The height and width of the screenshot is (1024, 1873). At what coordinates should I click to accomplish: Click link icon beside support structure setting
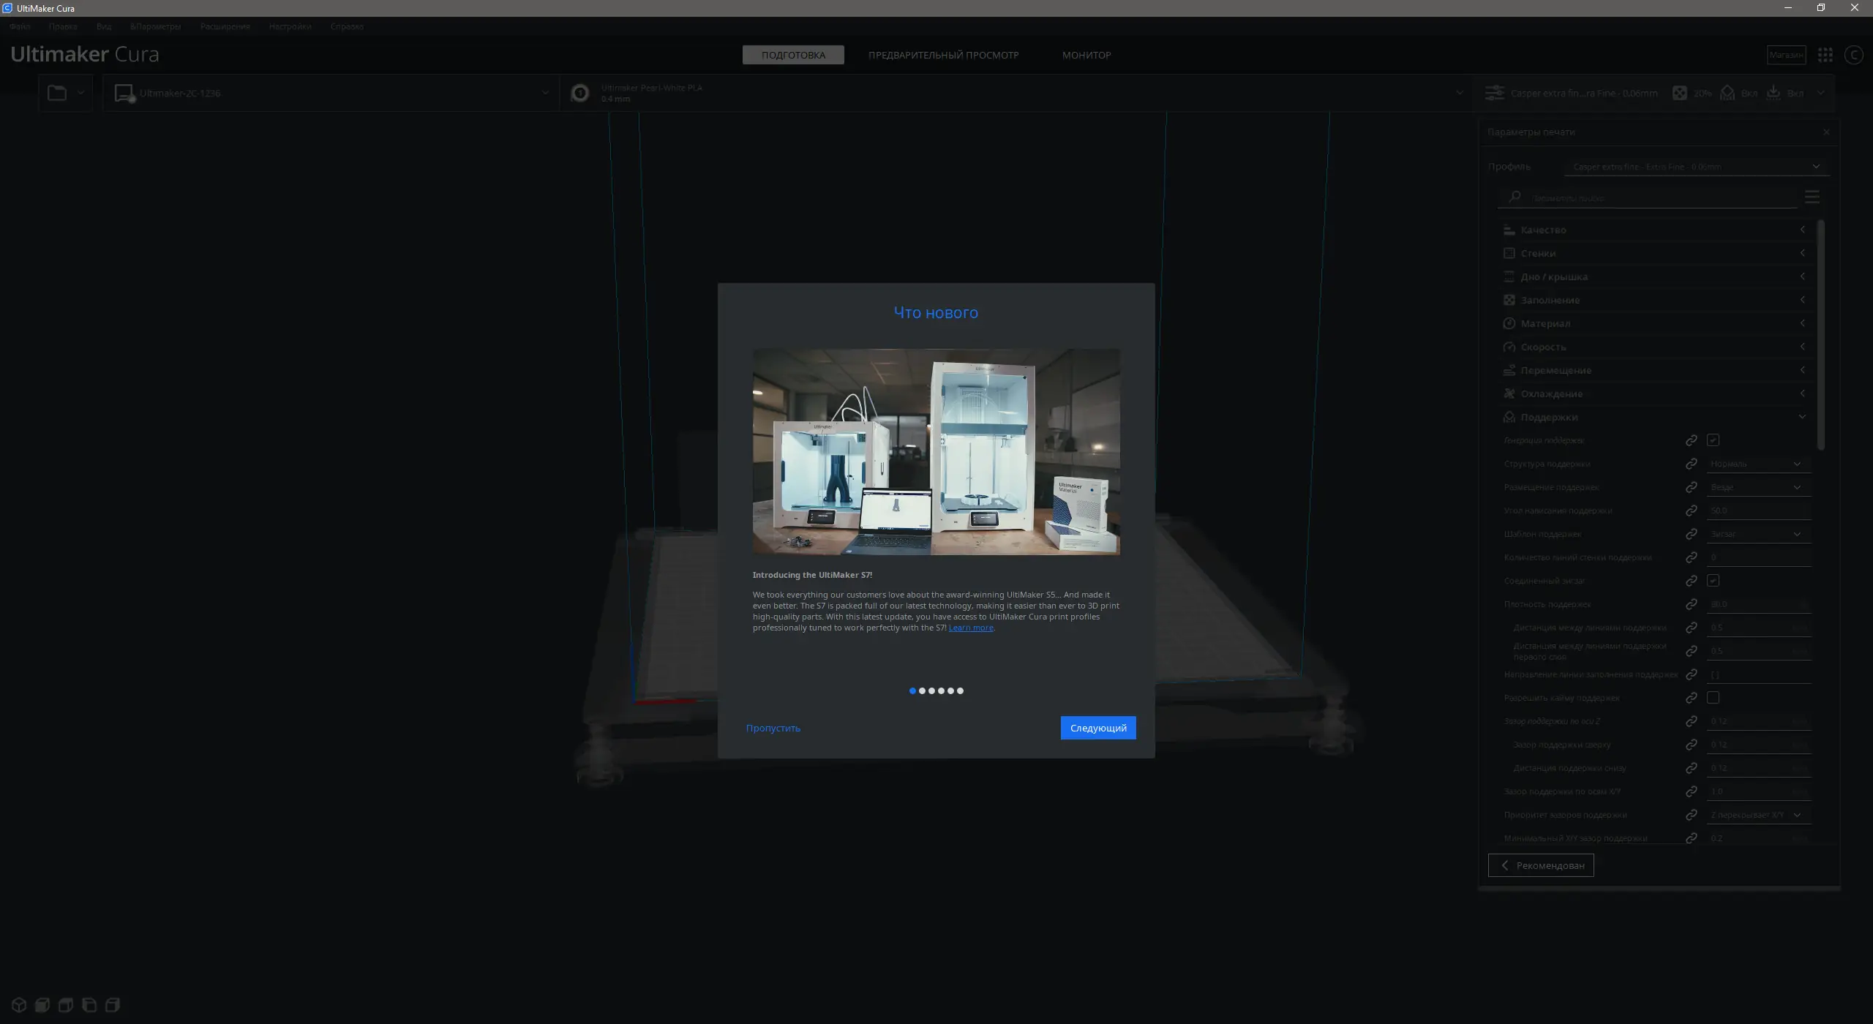point(1692,464)
